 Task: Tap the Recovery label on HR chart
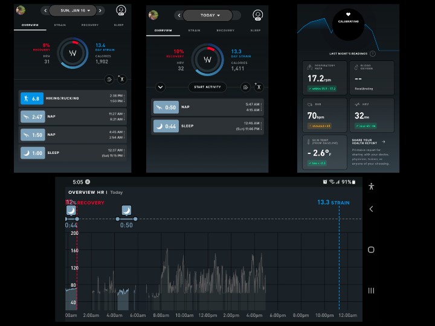click(91, 203)
